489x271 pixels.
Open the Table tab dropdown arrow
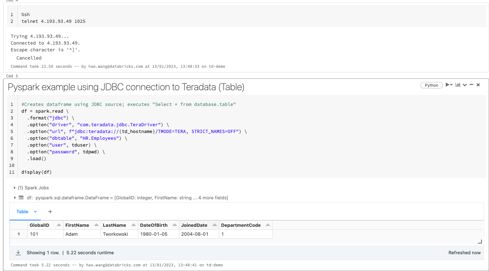pyautogui.click(x=35, y=212)
